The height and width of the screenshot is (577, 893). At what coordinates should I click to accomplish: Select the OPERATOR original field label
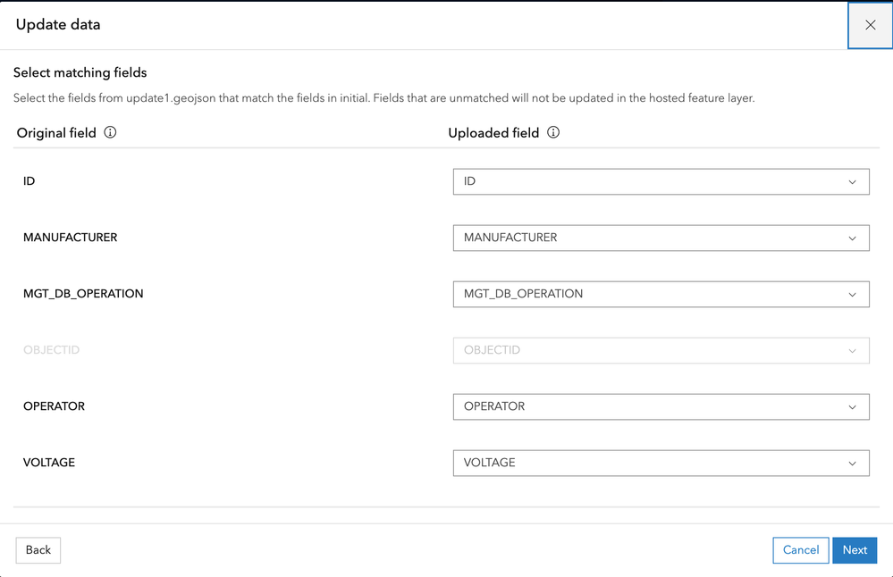[54, 406]
